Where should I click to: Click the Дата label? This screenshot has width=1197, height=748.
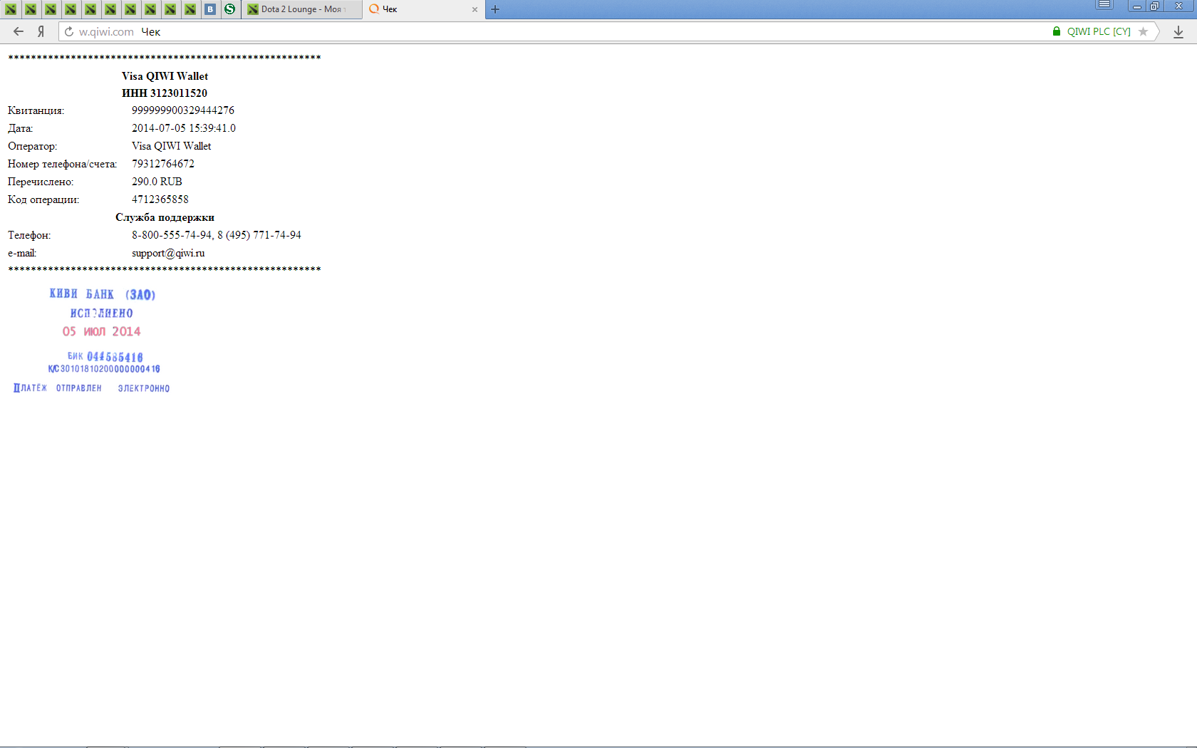click(20, 128)
